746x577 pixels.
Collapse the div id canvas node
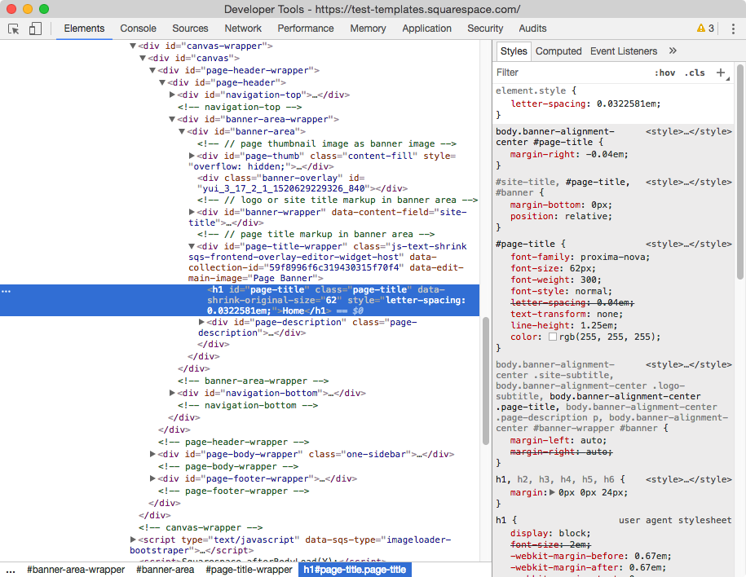[142, 58]
